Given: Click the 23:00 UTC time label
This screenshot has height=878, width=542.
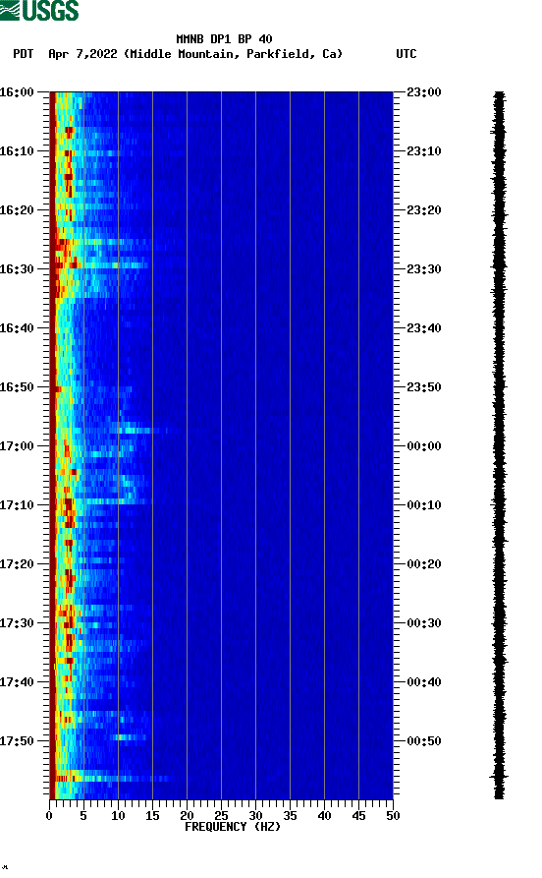Looking at the screenshot, I should pos(424,92).
